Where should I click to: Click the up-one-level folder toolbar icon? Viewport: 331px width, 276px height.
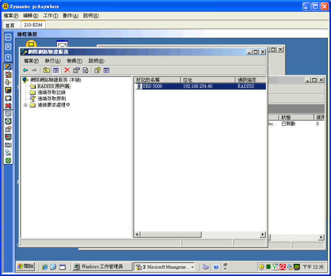click(46, 70)
